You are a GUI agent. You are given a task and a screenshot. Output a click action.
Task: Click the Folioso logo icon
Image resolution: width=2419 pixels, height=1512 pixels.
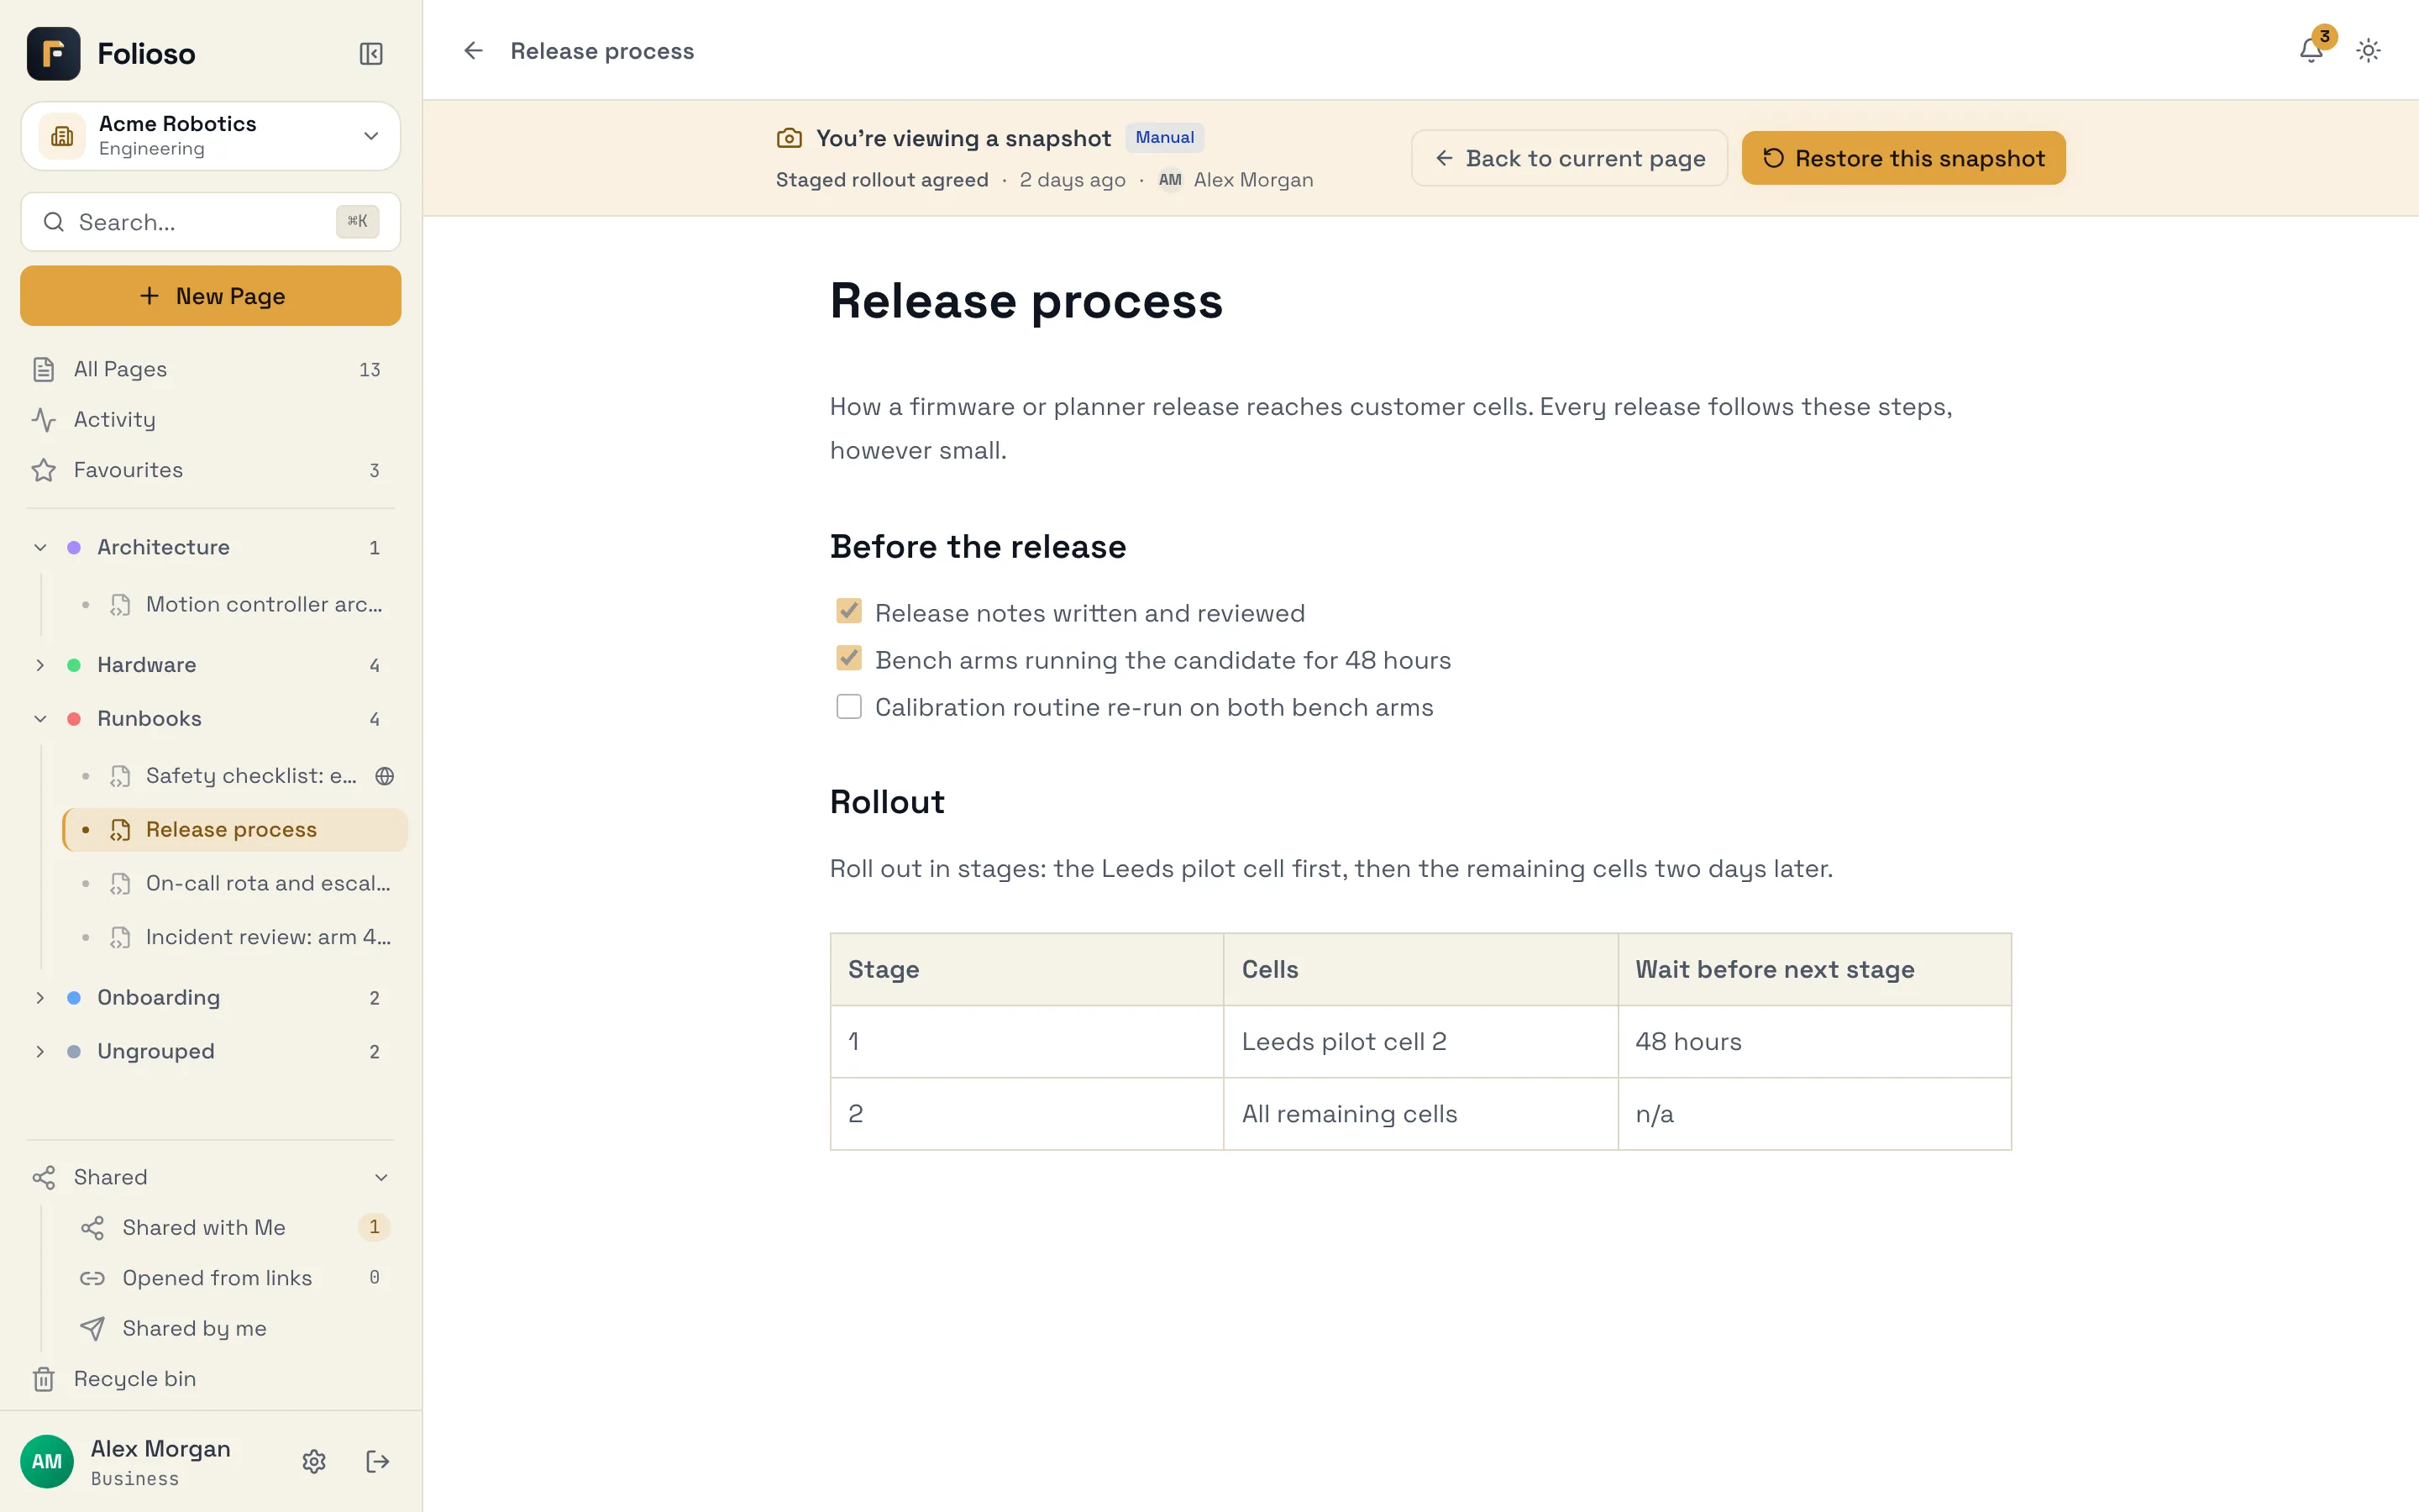coord(54,54)
